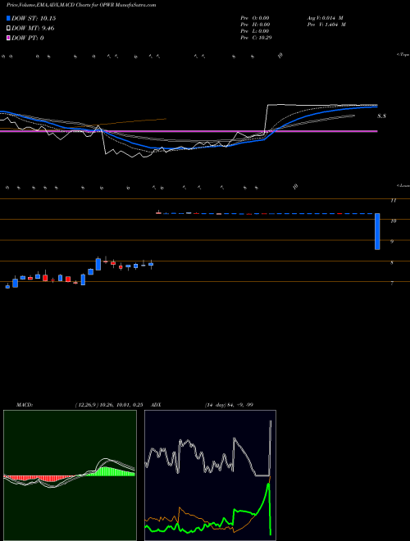
Task: Select the 'DOW PT: 0' legend text
Action: (x=28, y=38)
